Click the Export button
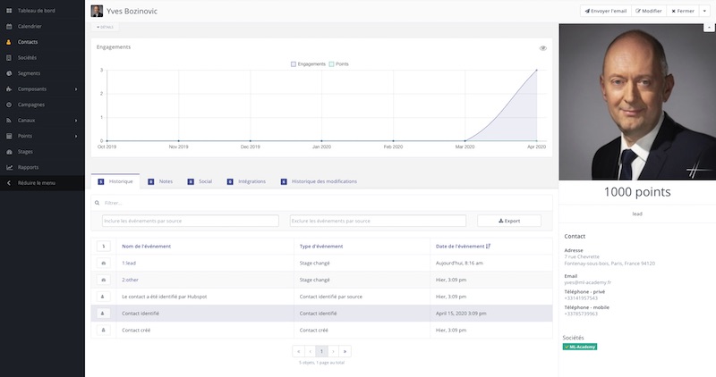 (509, 221)
